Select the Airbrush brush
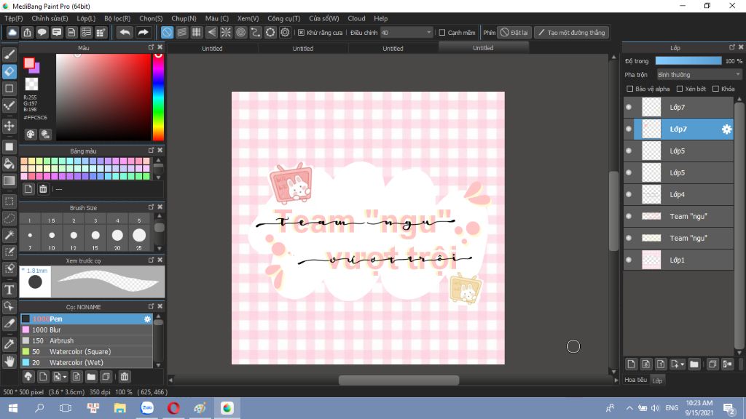This screenshot has height=419, width=746. [87, 340]
